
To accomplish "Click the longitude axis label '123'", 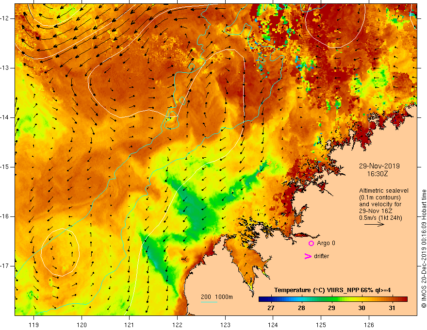I will click(225, 325).
